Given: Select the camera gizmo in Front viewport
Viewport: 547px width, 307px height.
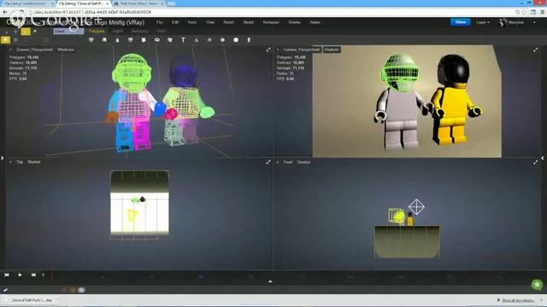Looking at the screenshot, I should pyautogui.click(x=416, y=206).
